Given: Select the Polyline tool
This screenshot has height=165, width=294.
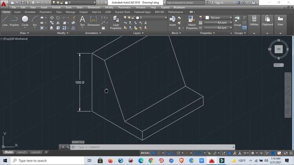Looking at the screenshot, I should tap(14, 21).
